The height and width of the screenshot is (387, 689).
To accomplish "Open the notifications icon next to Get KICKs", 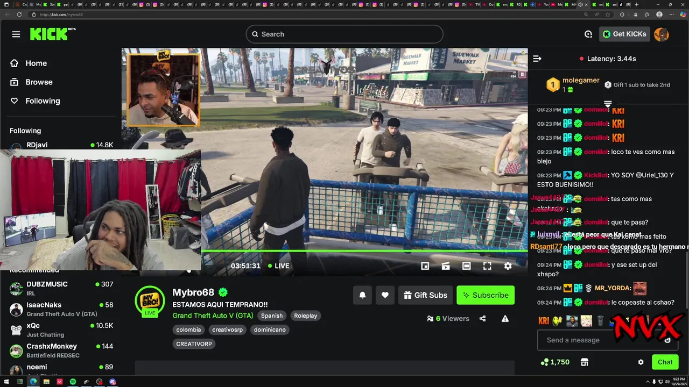I will coord(588,34).
